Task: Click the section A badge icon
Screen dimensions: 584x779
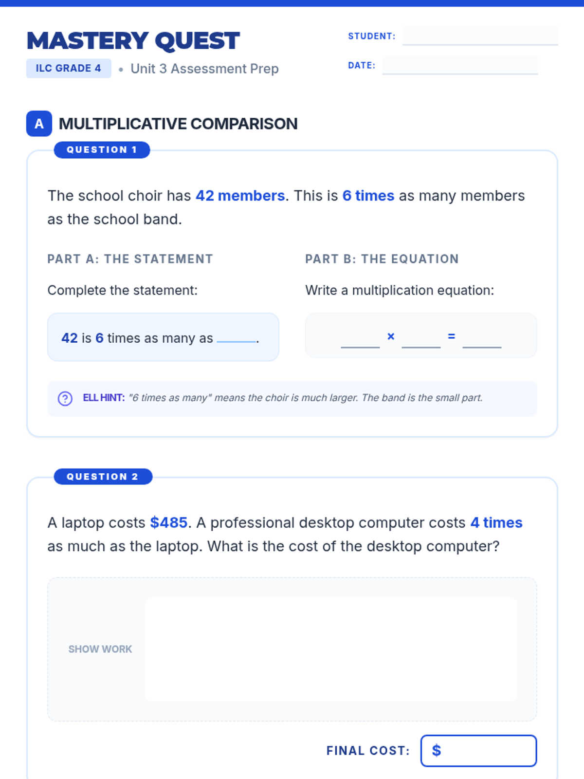Action: point(39,124)
